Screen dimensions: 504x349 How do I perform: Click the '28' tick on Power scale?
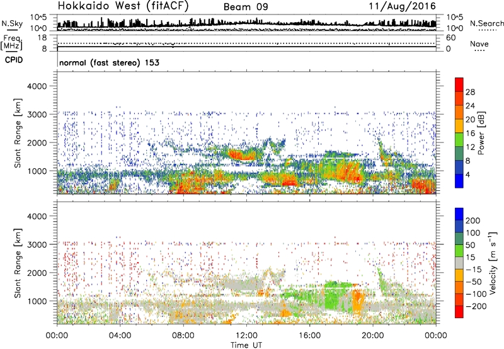[x=470, y=92]
